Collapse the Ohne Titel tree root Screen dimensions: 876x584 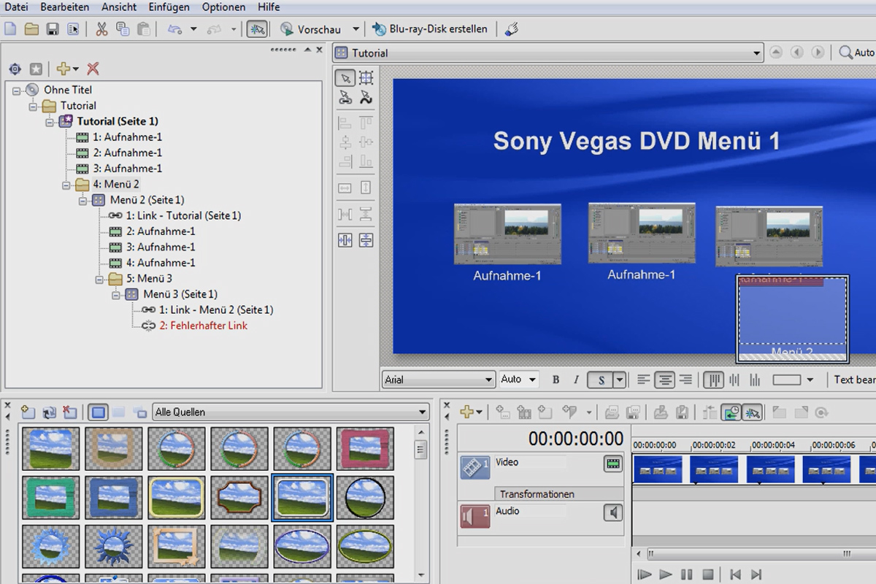click(16, 90)
